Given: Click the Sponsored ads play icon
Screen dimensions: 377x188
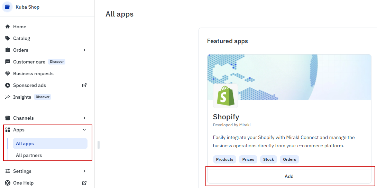Looking at the screenshot, I should (x=8, y=85).
